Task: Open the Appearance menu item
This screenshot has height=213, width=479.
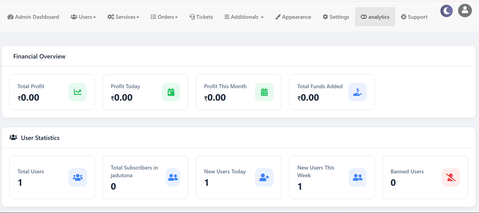Action: [293, 17]
